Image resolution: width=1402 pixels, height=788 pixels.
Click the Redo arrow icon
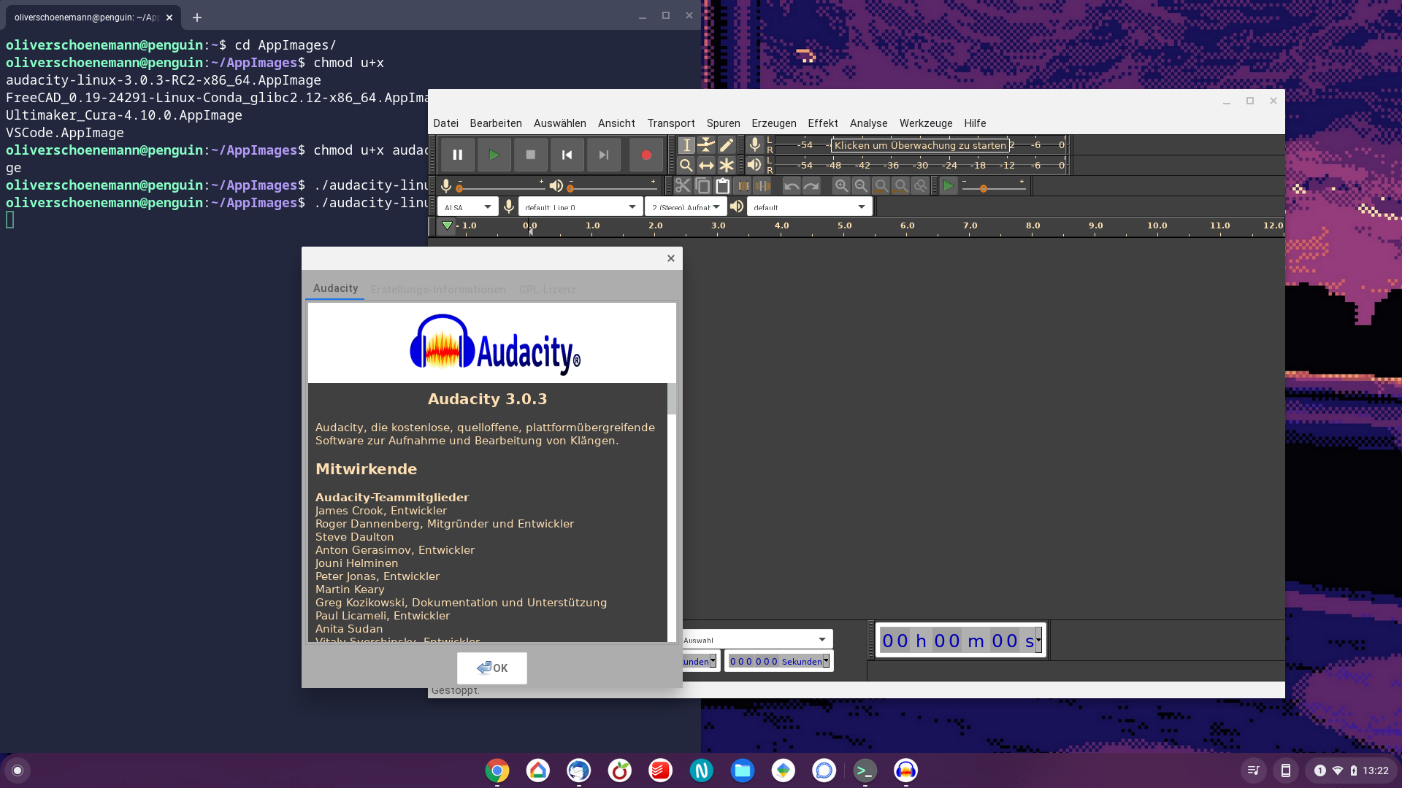[811, 186]
